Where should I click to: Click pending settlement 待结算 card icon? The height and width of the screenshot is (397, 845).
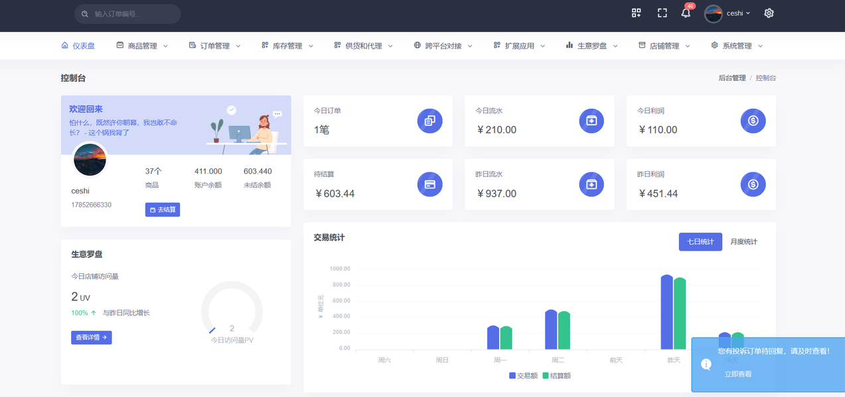[429, 184]
